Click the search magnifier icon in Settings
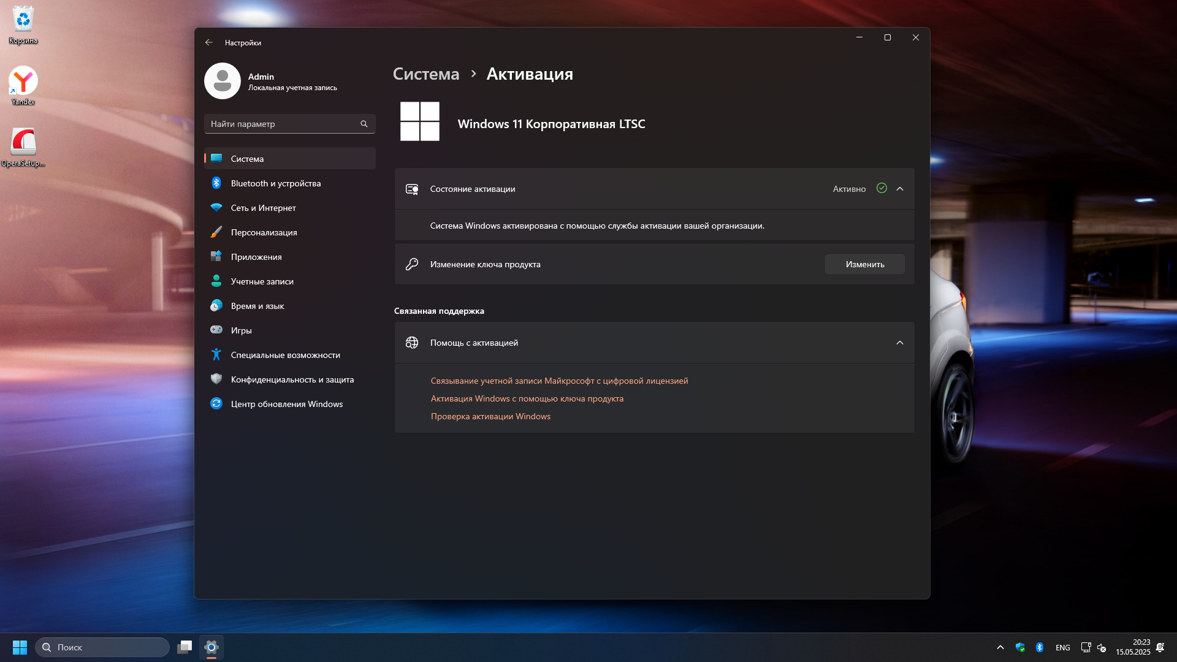The width and height of the screenshot is (1177, 662). click(364, 124)
